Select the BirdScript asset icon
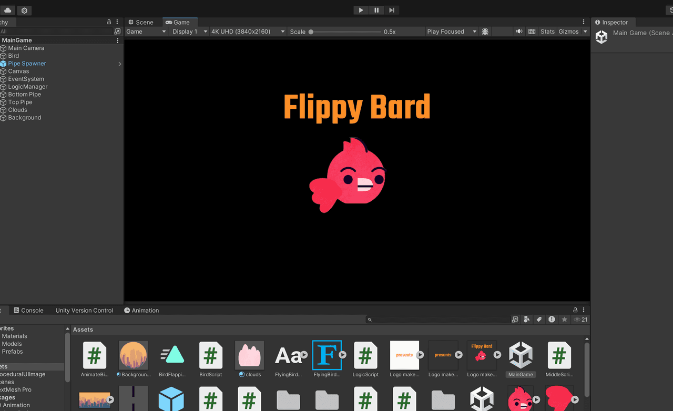Viewport: 673px width, 411px height. 210,356
